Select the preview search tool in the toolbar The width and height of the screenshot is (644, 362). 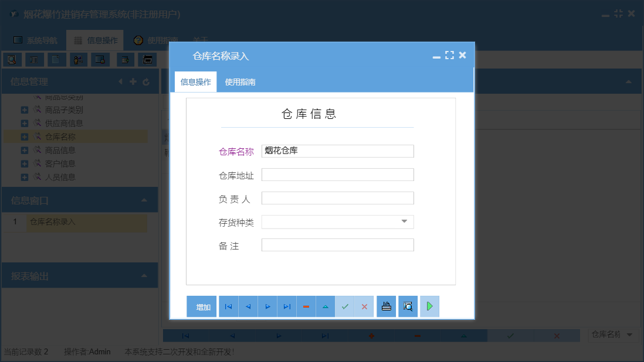click(x=12, y=59)
